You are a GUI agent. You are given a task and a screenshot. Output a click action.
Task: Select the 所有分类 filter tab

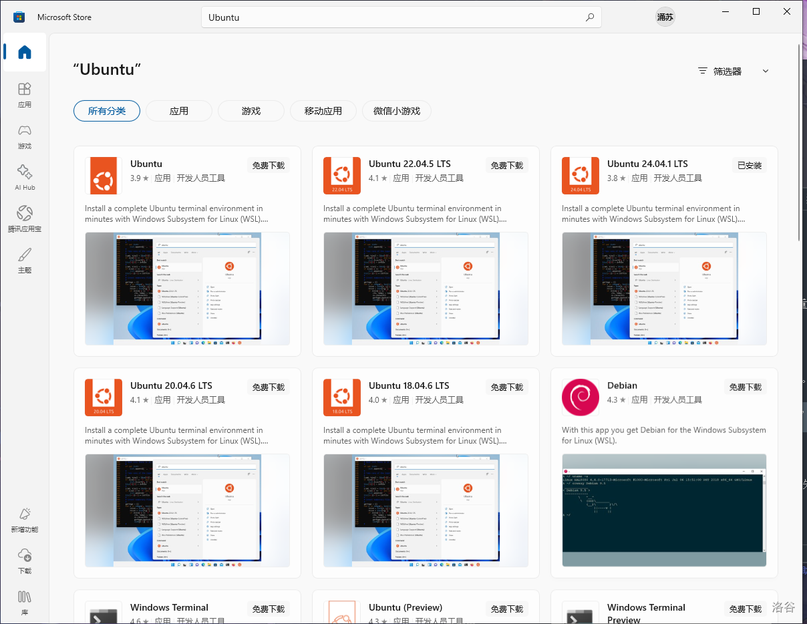(x=107, y=111)
